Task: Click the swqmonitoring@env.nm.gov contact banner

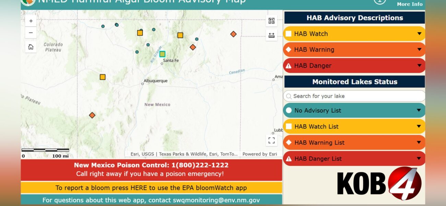Action: point(151,200)
